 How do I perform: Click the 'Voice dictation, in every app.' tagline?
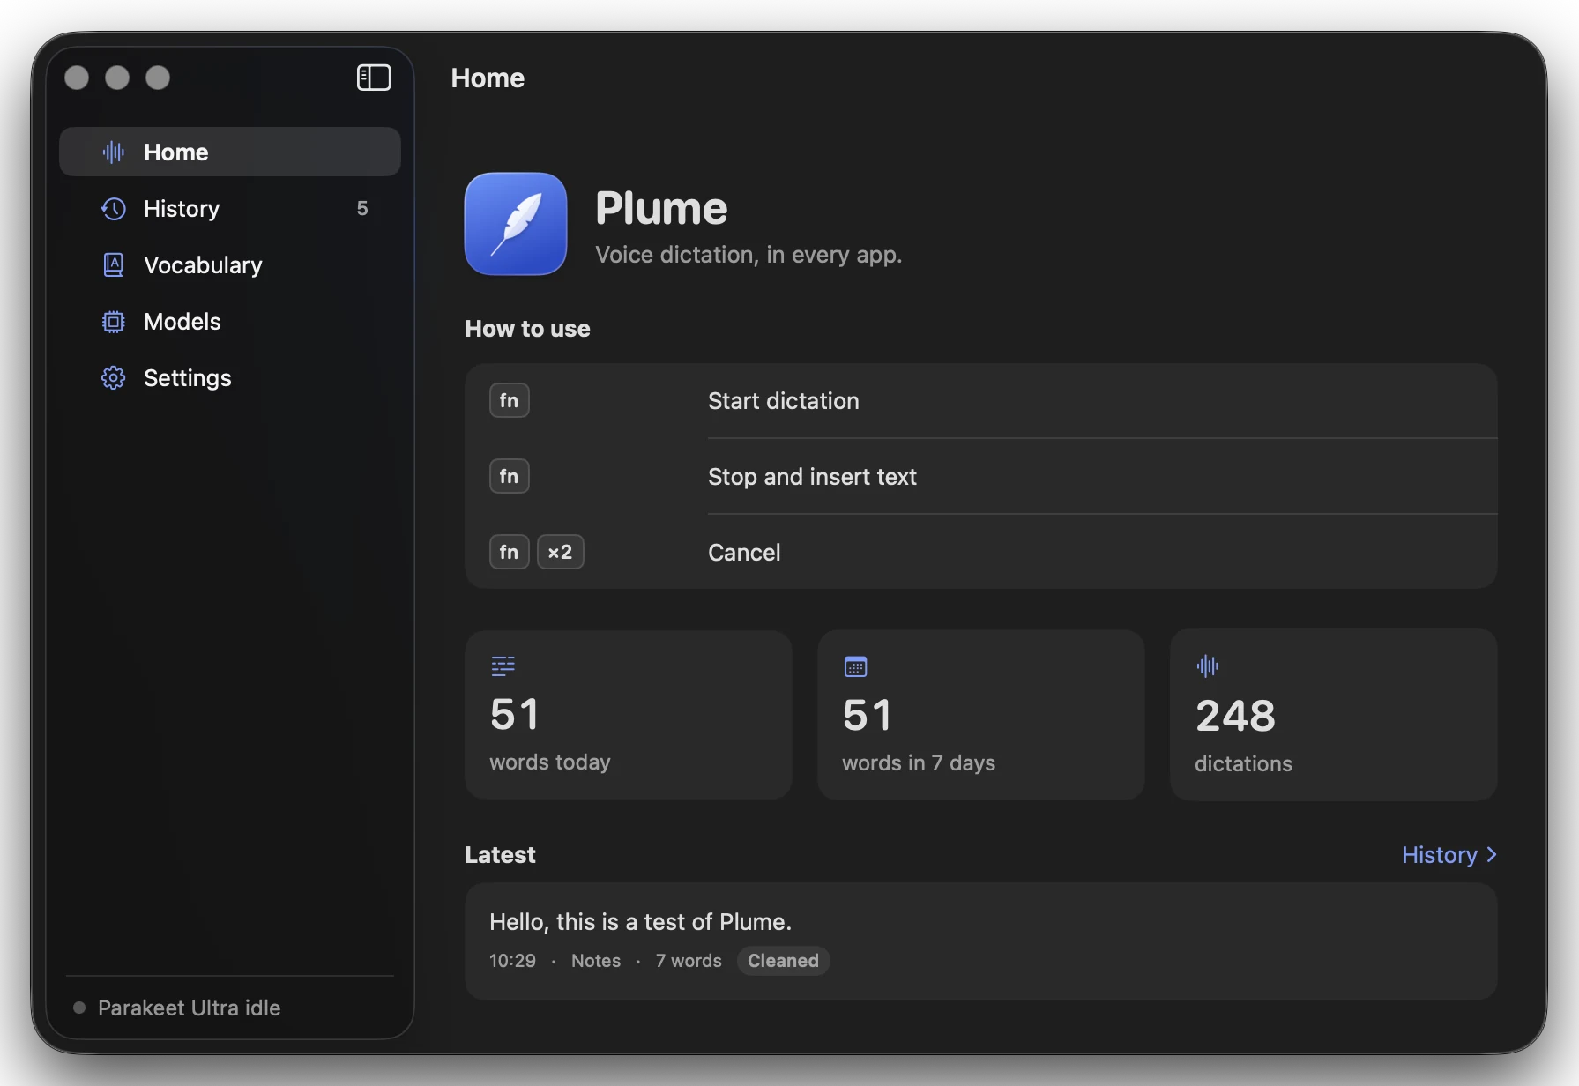(749, 255)
